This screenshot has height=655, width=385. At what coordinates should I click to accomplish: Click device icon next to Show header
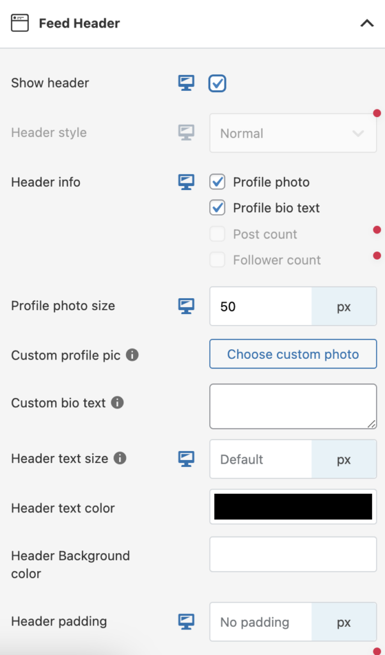click(x=186, y=83)
